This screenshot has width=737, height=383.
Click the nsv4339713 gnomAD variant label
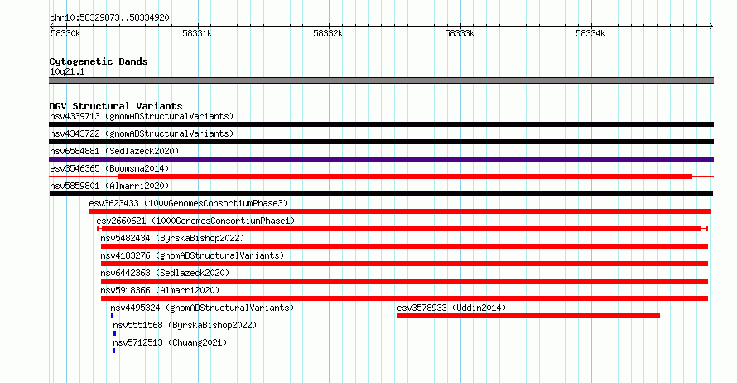[x=142, y=116]
